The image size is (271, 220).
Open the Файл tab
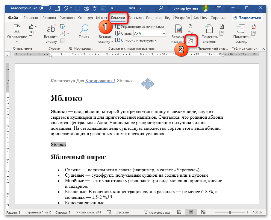[13, 18]
